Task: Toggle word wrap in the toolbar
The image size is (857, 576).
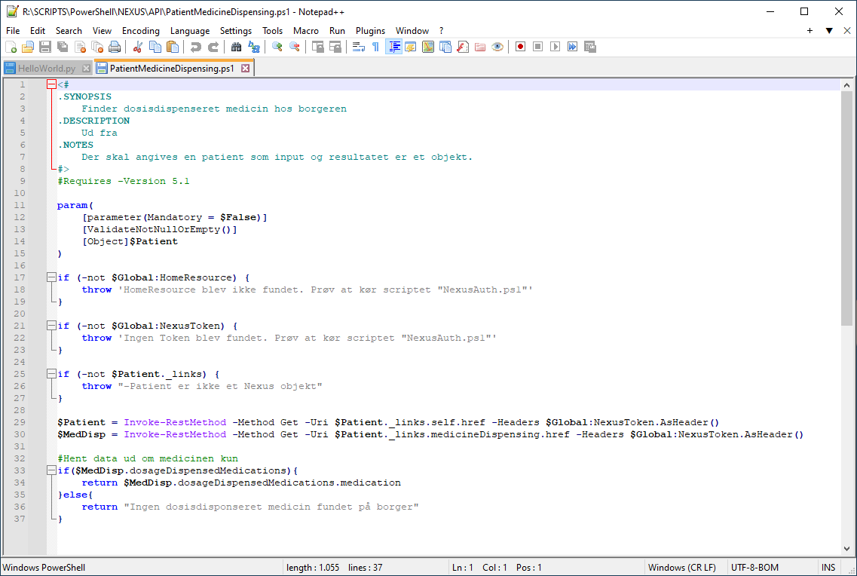Action: coord(359,47)
